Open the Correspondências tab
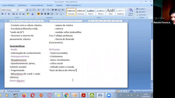 point(37,5)
